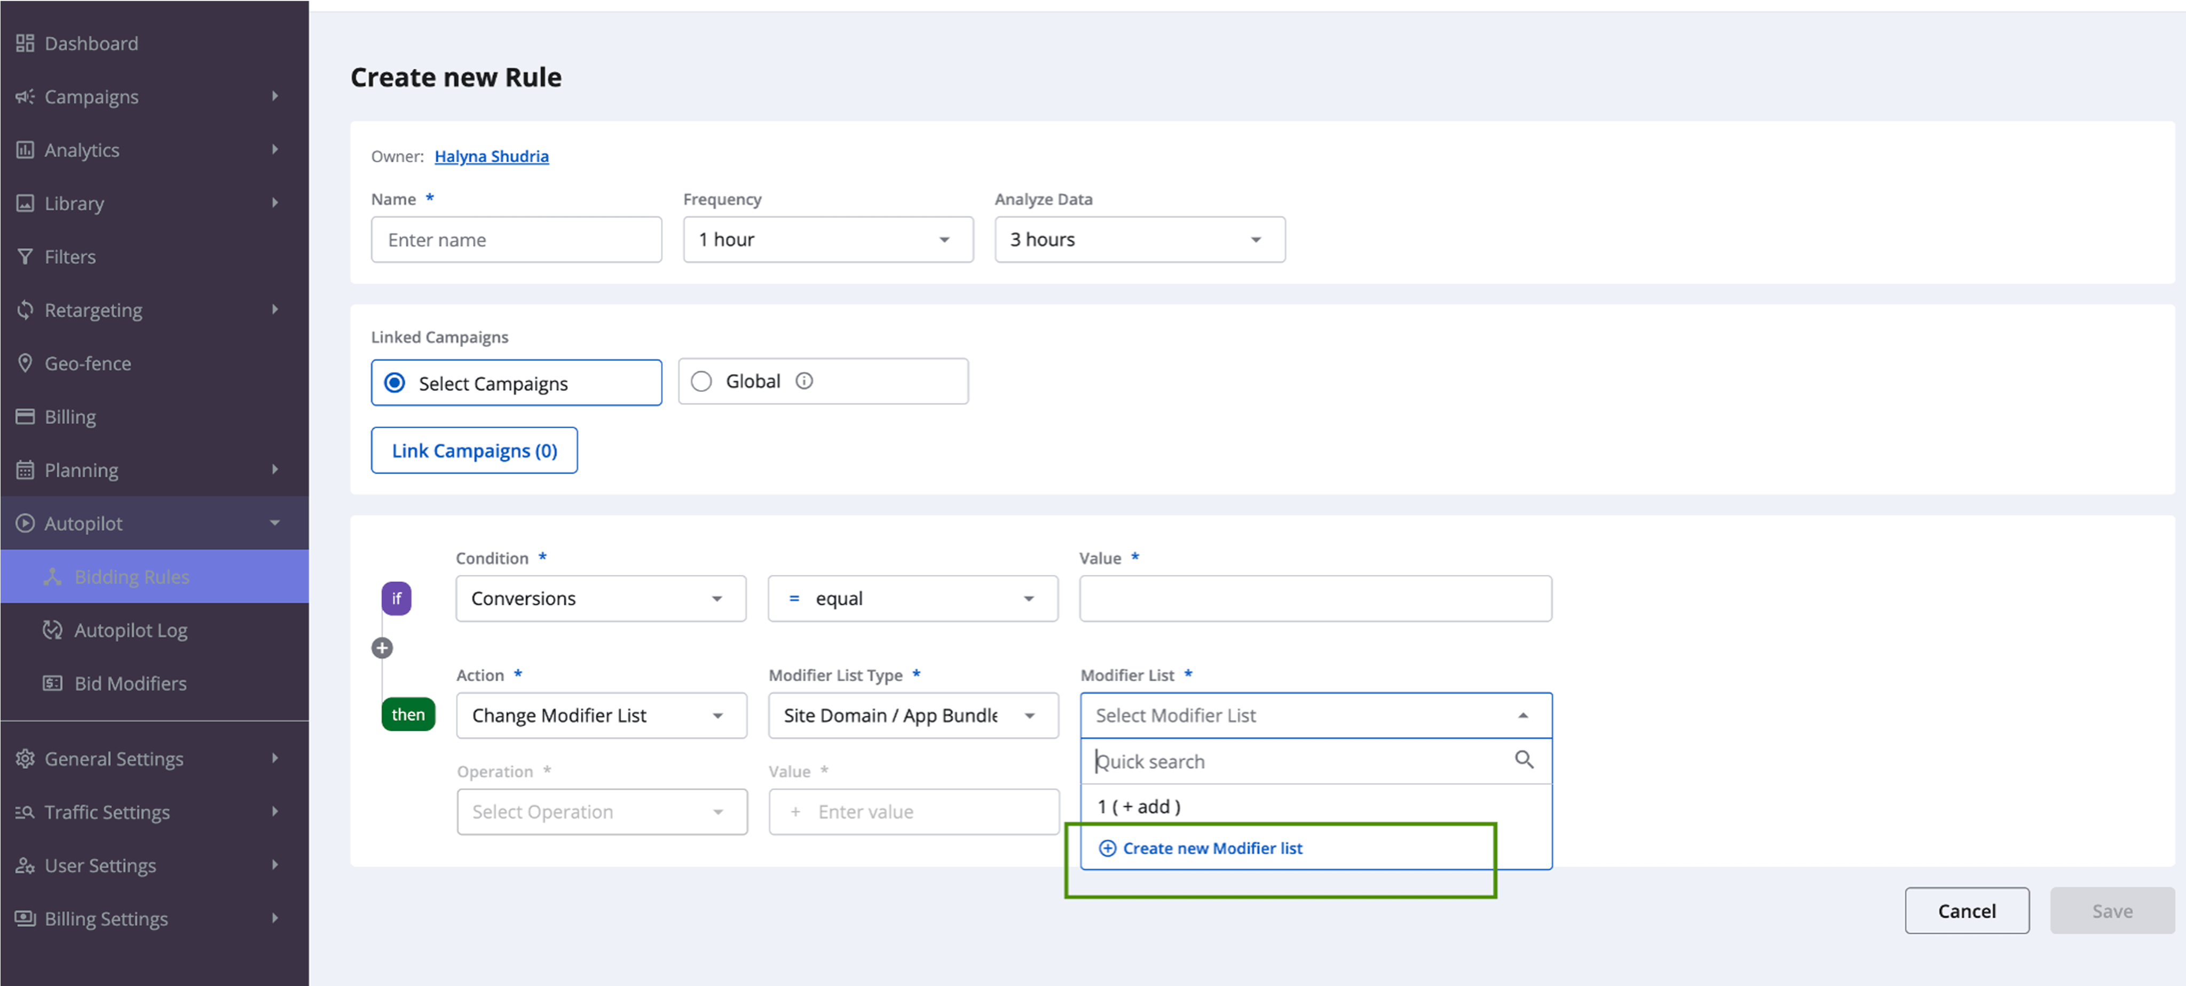
Task: Click the Billing card icon
Action: point(25,416)
